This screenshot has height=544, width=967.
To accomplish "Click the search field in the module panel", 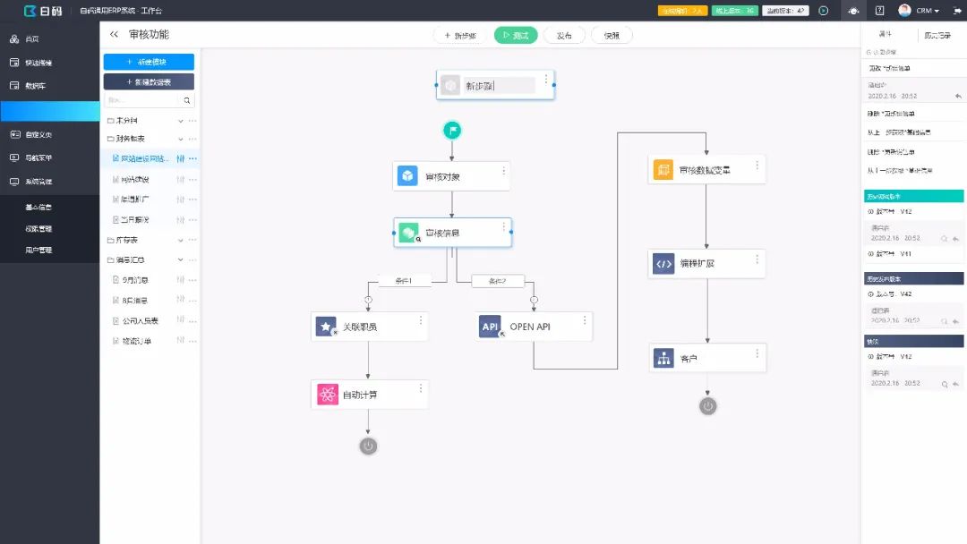I will 150,100.
